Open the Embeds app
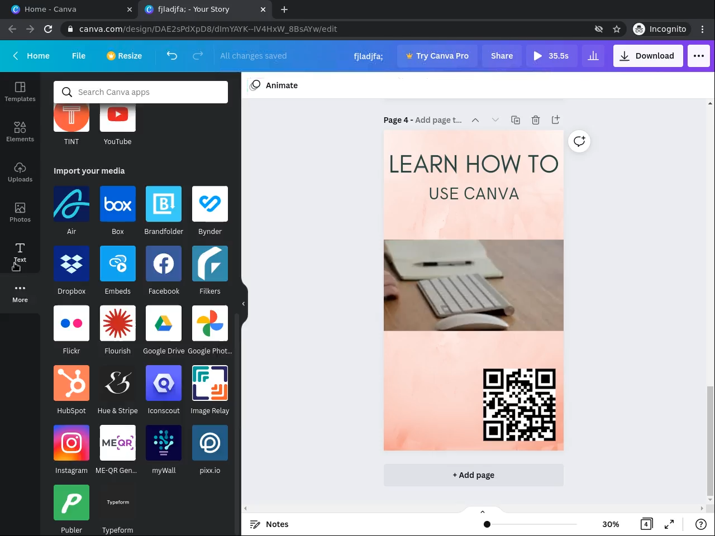 [x=118, y=264]
